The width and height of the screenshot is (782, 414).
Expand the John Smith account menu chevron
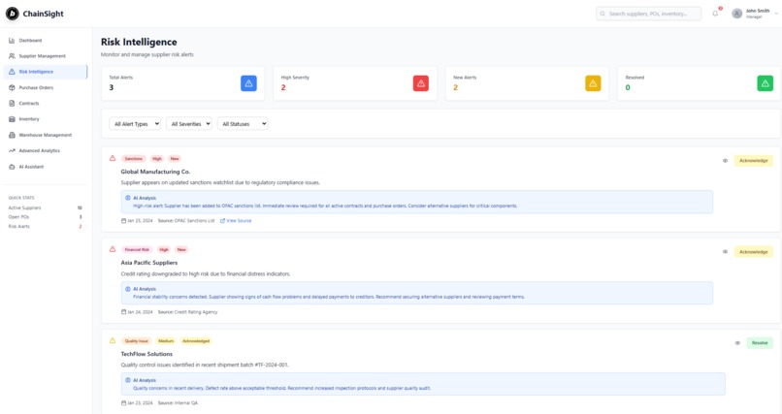[x=776, y=14]
